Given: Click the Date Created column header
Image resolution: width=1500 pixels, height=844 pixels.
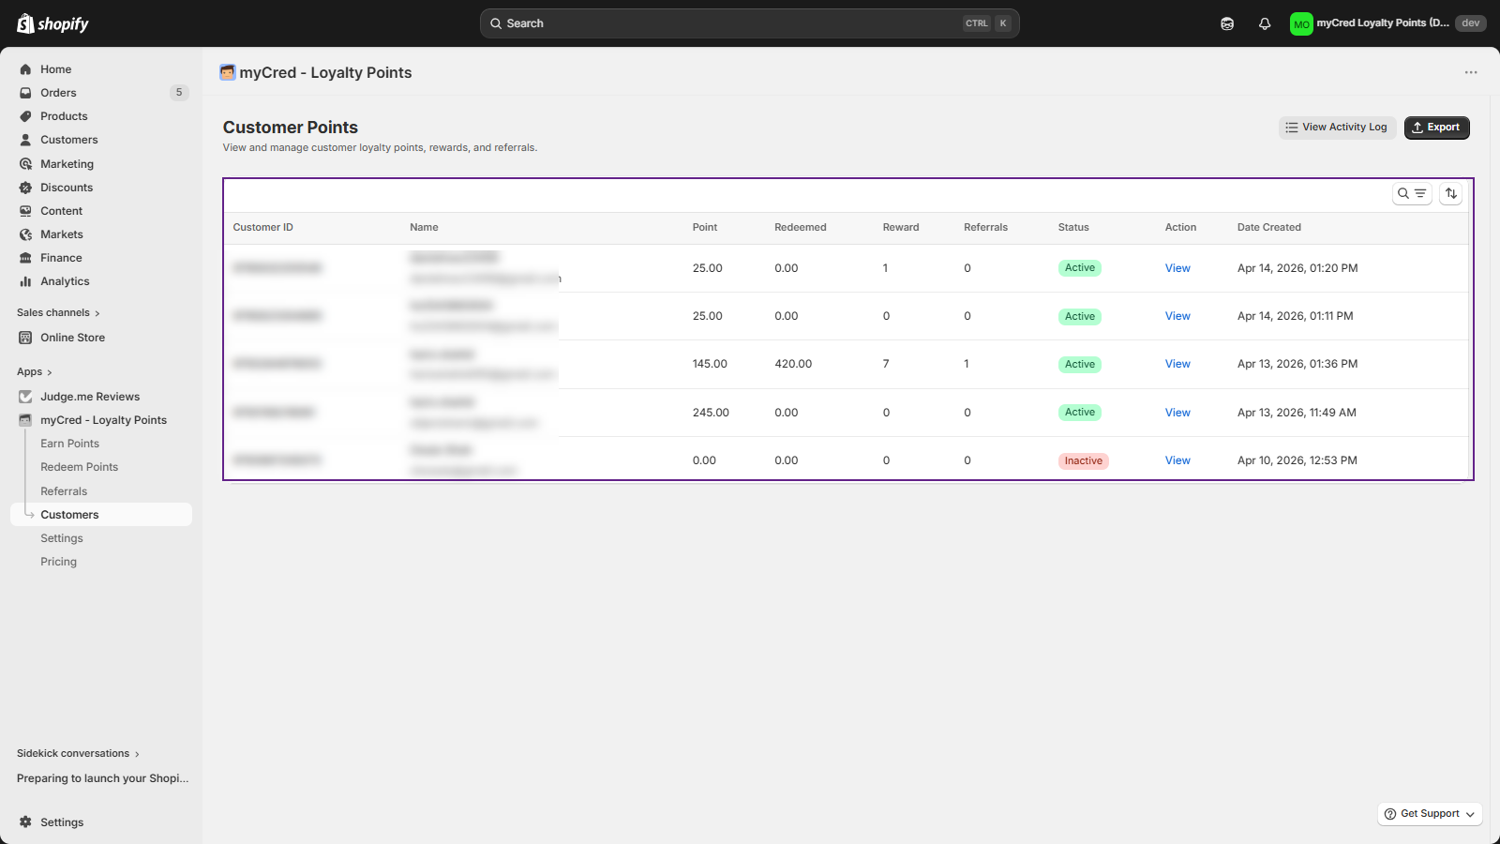Looking at the screenshot, I should [x=1269, y=228].
